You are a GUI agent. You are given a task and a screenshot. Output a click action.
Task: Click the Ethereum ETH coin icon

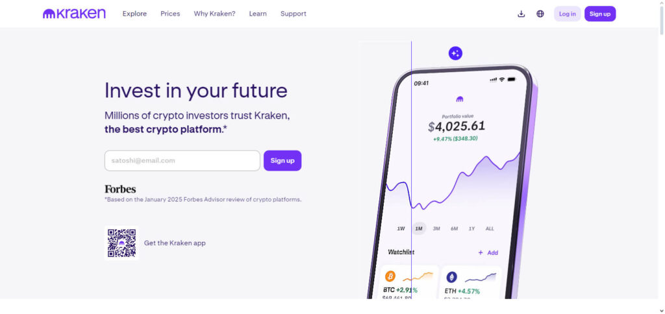click(452, 278)
